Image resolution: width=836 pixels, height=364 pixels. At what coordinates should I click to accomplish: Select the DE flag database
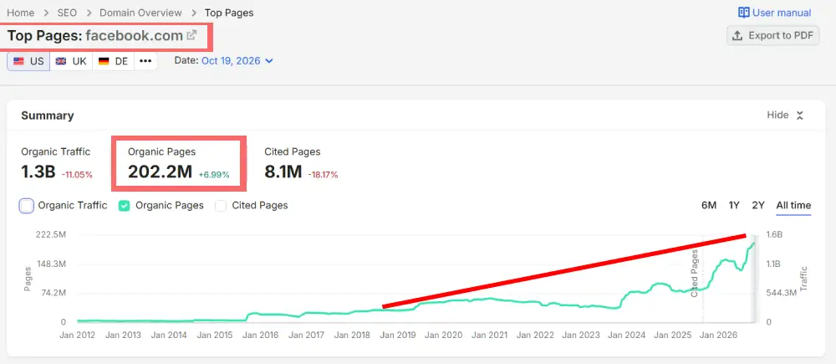click(x=113, y=61)
